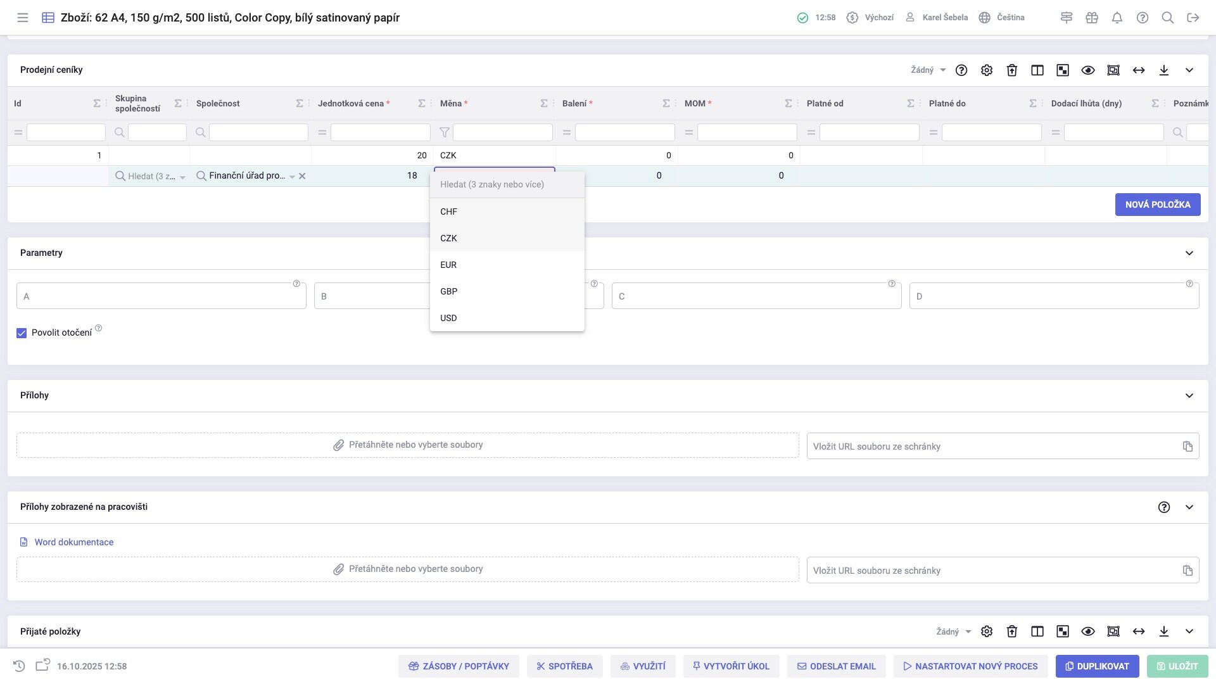Open Prodejní ceníky grid settings gear
Image resolution: width=1216 pixels, height=684 pixels.
coord(986,70)
